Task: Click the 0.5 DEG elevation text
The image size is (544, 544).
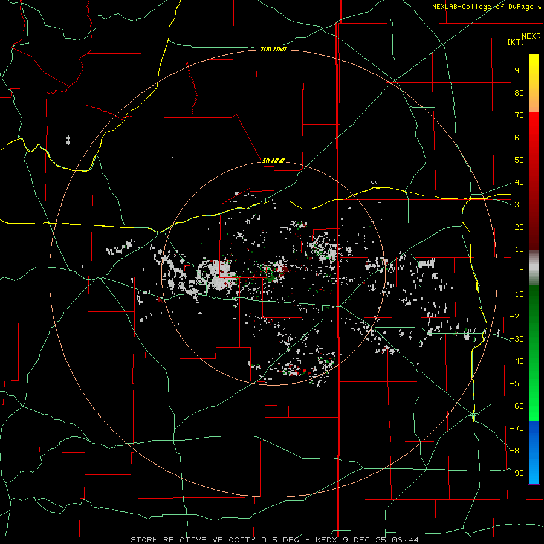Action: coord(284,540)
